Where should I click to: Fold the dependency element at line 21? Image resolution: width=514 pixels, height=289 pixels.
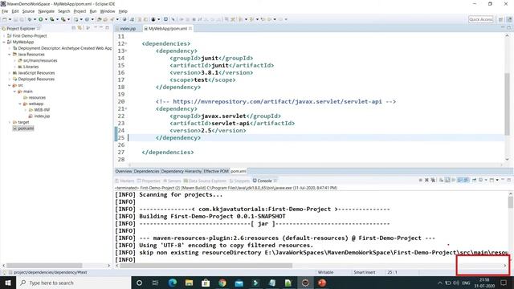coord(126,109)
